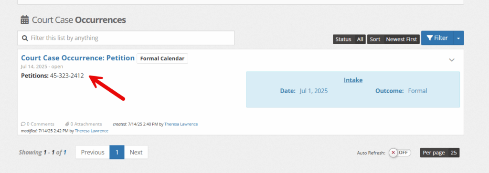Open the Status All selector

pos(349,39)
